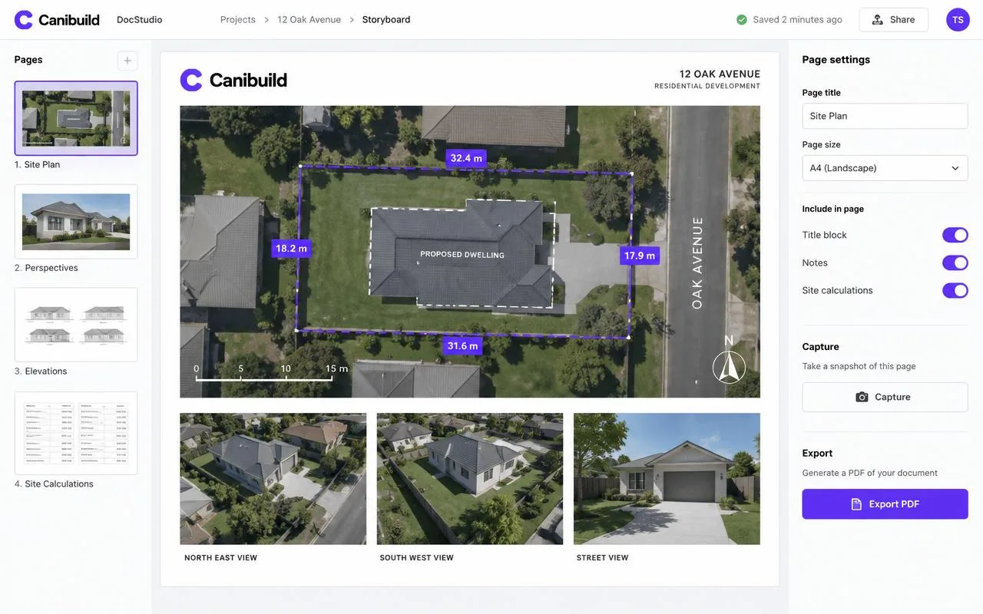Viewport: 983px width, 614px height.
Task: Toggle the Notes switch
Action: tap(955, 262)
